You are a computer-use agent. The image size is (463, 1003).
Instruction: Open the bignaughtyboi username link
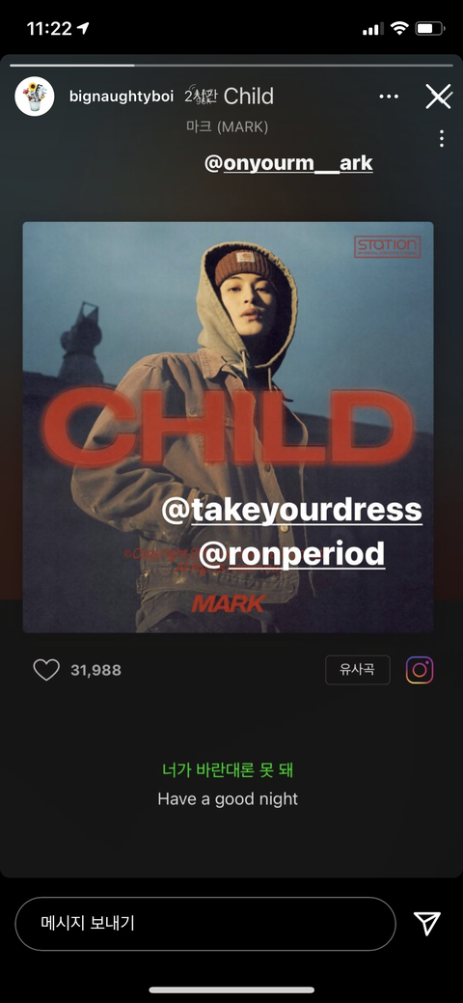[121, 97]
